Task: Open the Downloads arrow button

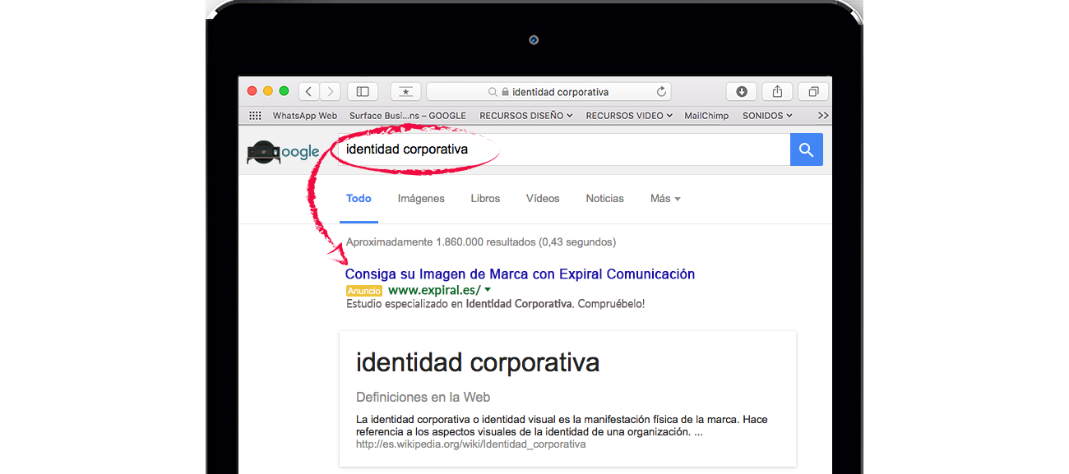Action: click(x=741, y=91)
